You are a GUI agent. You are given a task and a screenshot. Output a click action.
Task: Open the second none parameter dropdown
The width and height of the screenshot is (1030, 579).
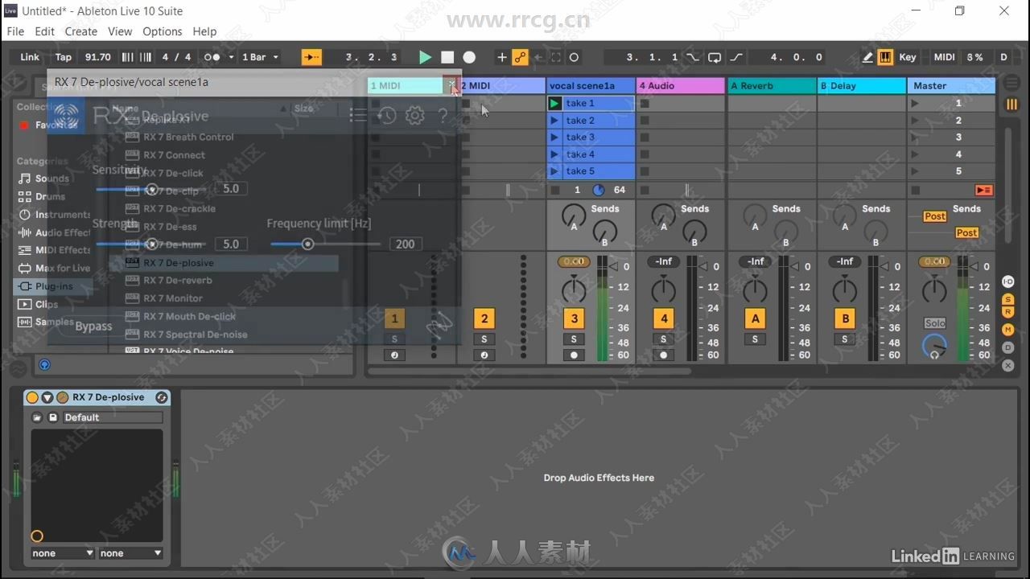tap(131, 553)
